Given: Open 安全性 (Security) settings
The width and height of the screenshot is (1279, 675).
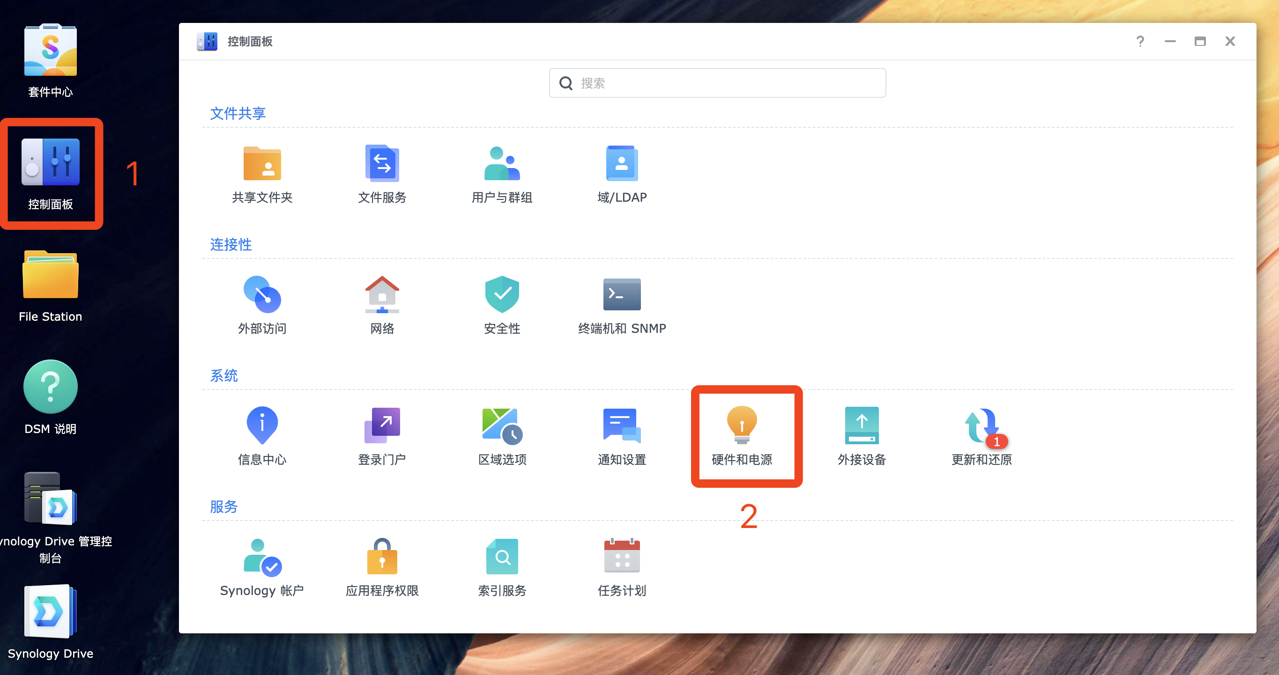Looking at the screenshot, I should (501, 304).
